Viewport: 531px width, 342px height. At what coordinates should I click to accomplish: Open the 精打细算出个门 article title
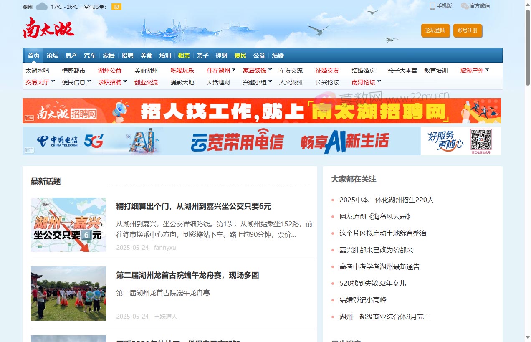pos(193,206)
